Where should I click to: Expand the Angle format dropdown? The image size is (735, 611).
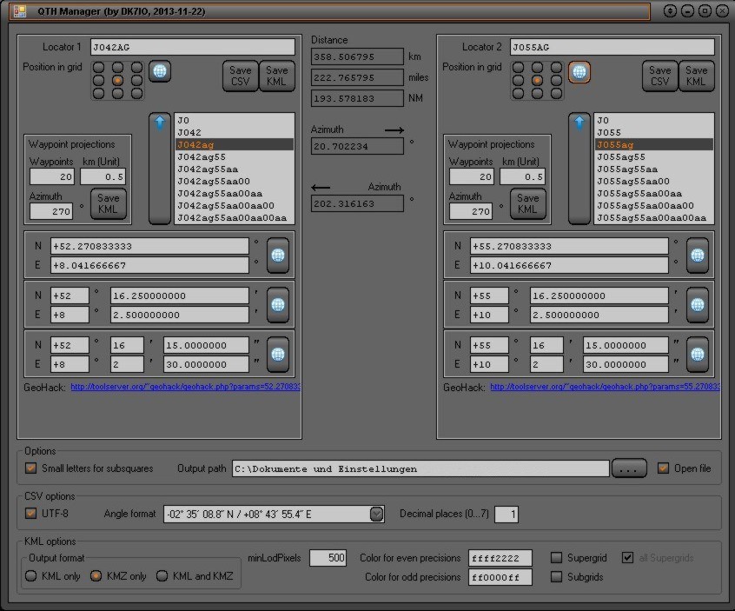click(376, 514)
